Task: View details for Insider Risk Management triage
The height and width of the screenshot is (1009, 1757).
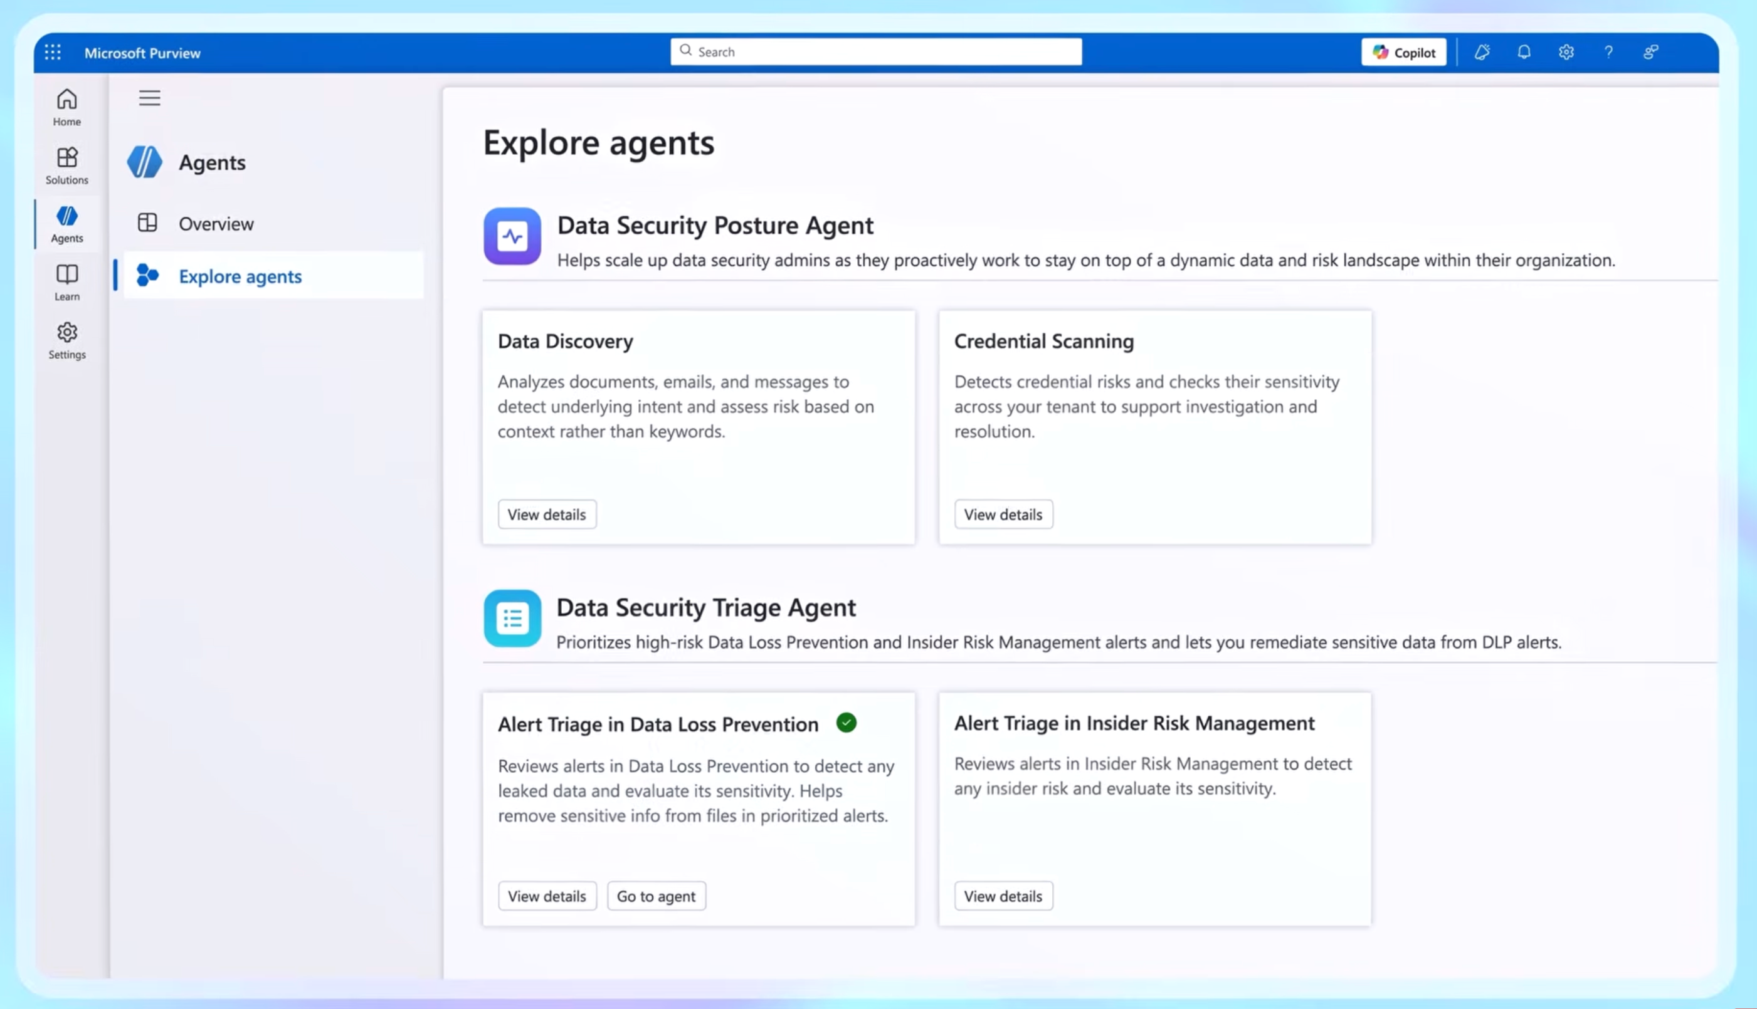Action: pos(1003,896)
